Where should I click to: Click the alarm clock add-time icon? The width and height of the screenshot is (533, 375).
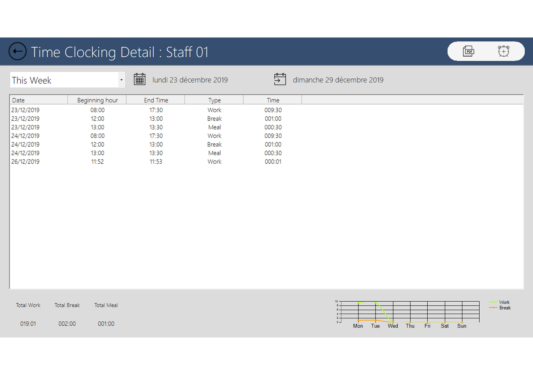[503, 51]
